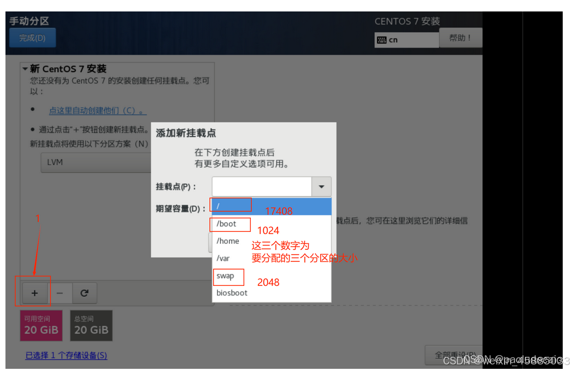Image resolution: width=572 pixels, height=371 pixels.
Task: Open the LVM partitioning scheme combo box
Action: 96,163
